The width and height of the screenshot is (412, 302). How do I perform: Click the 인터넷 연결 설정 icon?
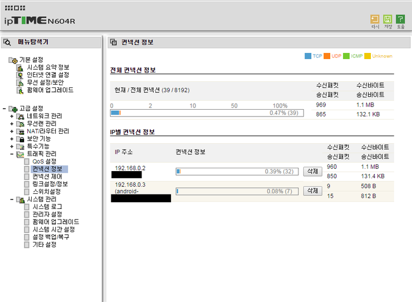[20, 76]
